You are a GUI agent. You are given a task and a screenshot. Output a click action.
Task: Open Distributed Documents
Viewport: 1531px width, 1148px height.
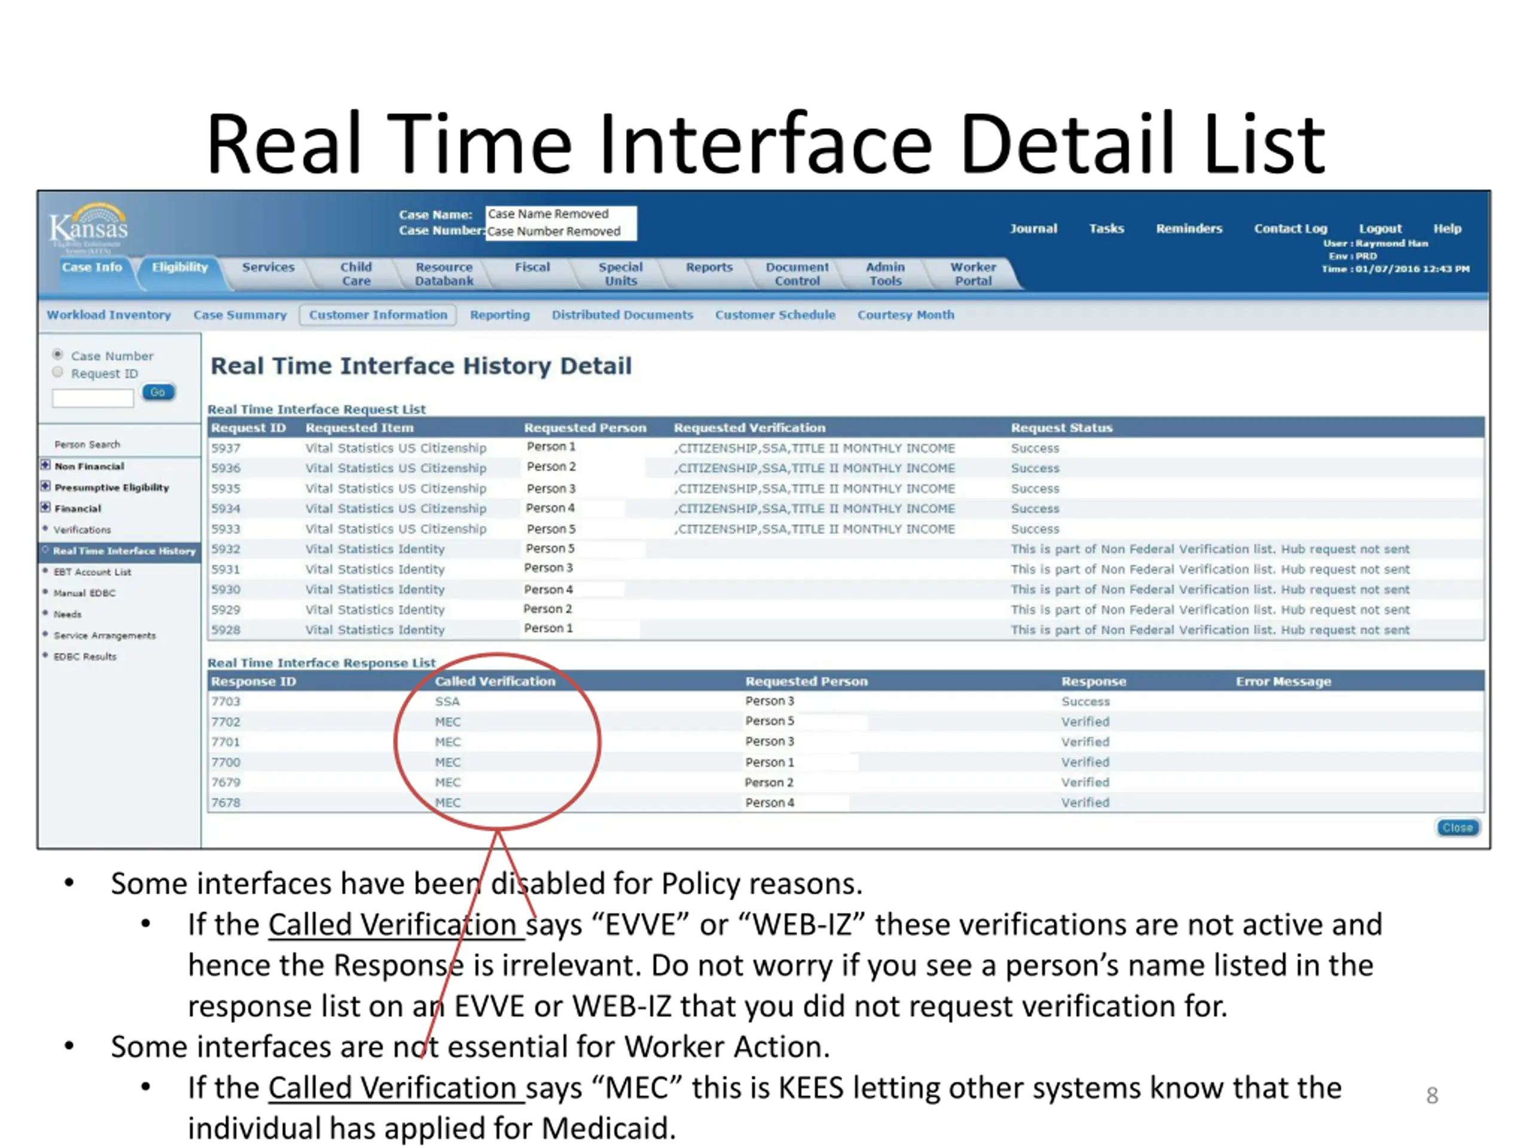[x=622, y=315]
